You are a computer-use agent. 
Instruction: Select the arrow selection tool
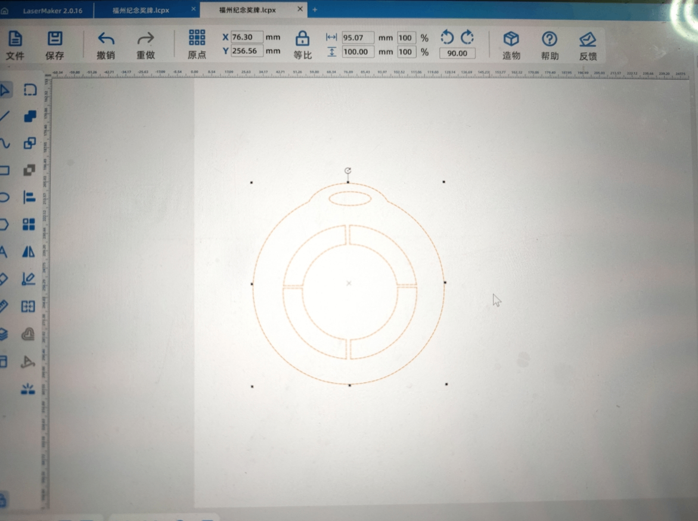point(5,91)
